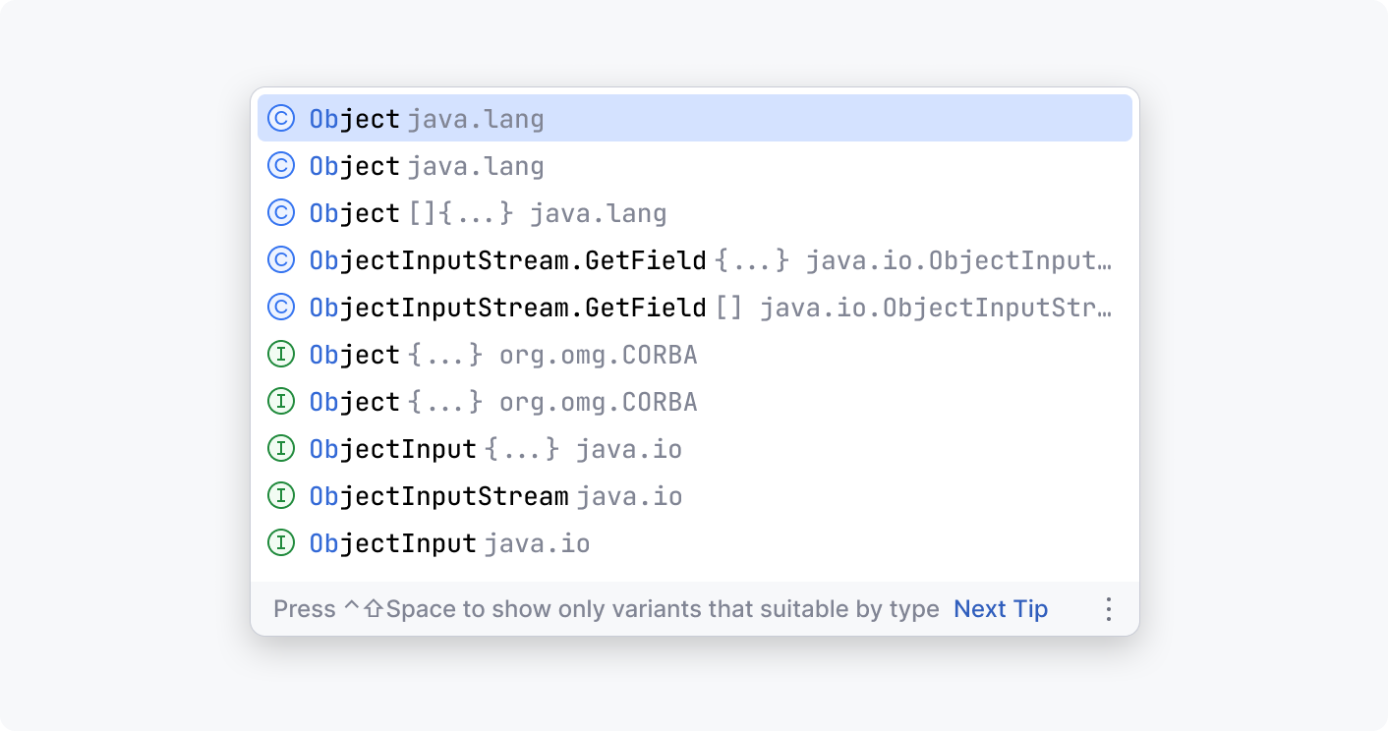Click the Next Tip link
Screen dimensions: 1388x731
1000,609
